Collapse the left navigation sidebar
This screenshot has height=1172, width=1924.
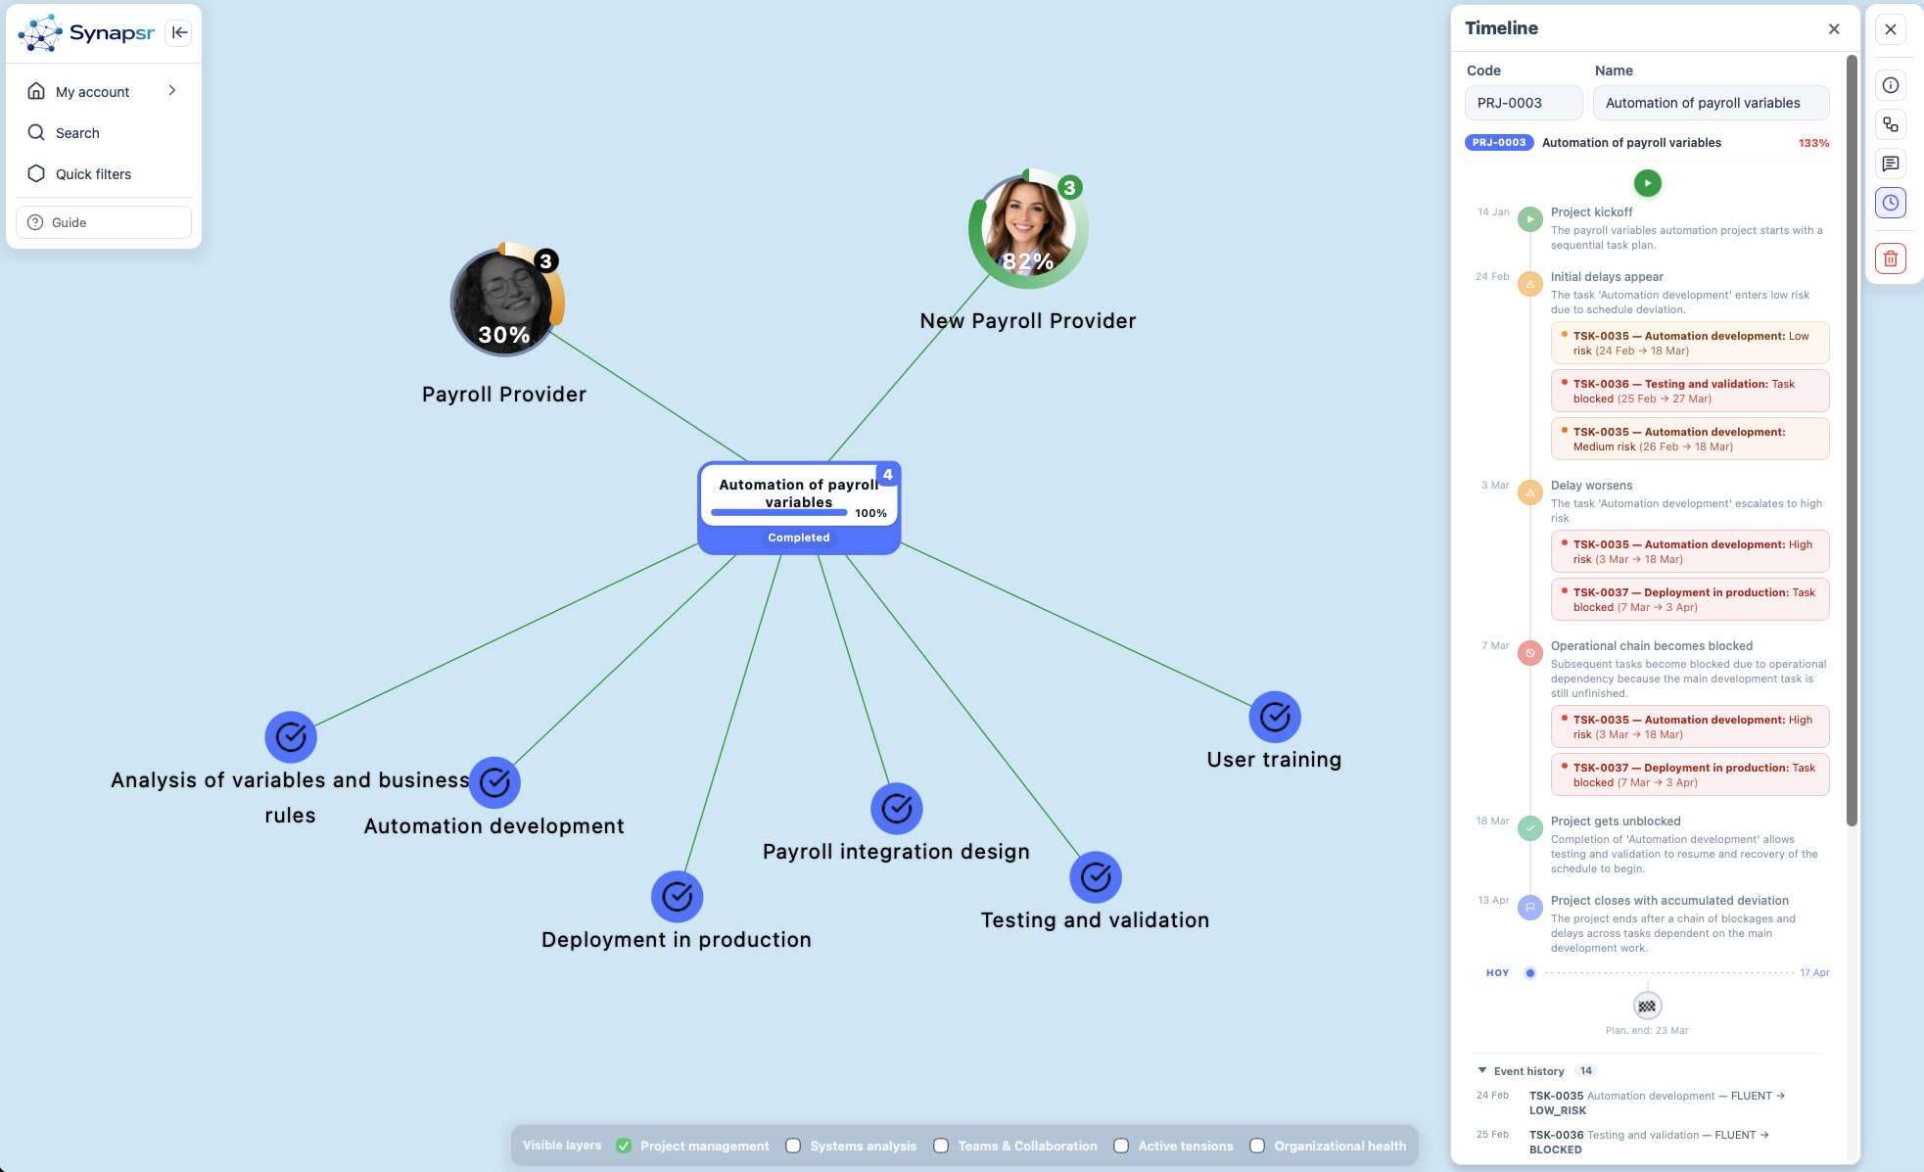click(x=179, y=32)
